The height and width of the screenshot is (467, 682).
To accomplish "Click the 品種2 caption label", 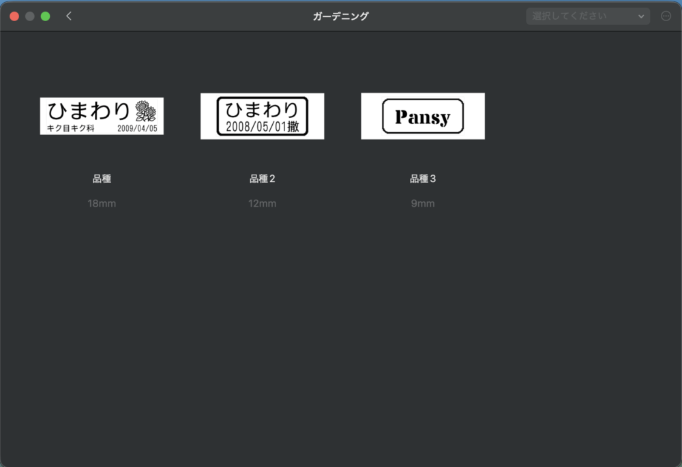I will (x=262, y=179).
